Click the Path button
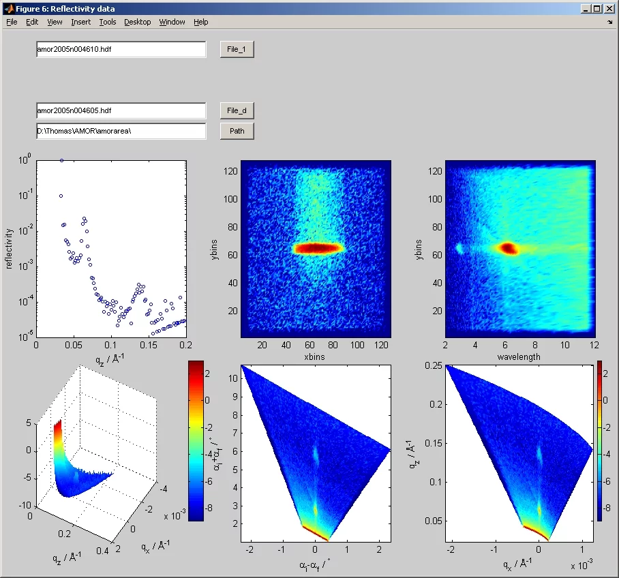 (237, 132)
